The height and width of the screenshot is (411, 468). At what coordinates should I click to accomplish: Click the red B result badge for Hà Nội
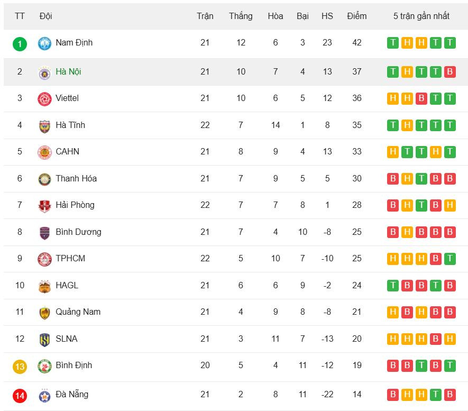pyautogui.click(x=449, y=71)
